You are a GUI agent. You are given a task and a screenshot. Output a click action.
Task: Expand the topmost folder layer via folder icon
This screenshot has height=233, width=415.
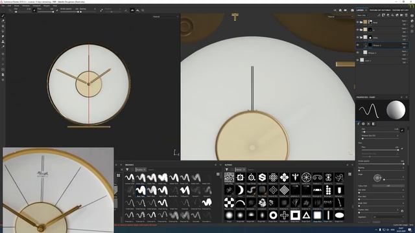point(361,22)
